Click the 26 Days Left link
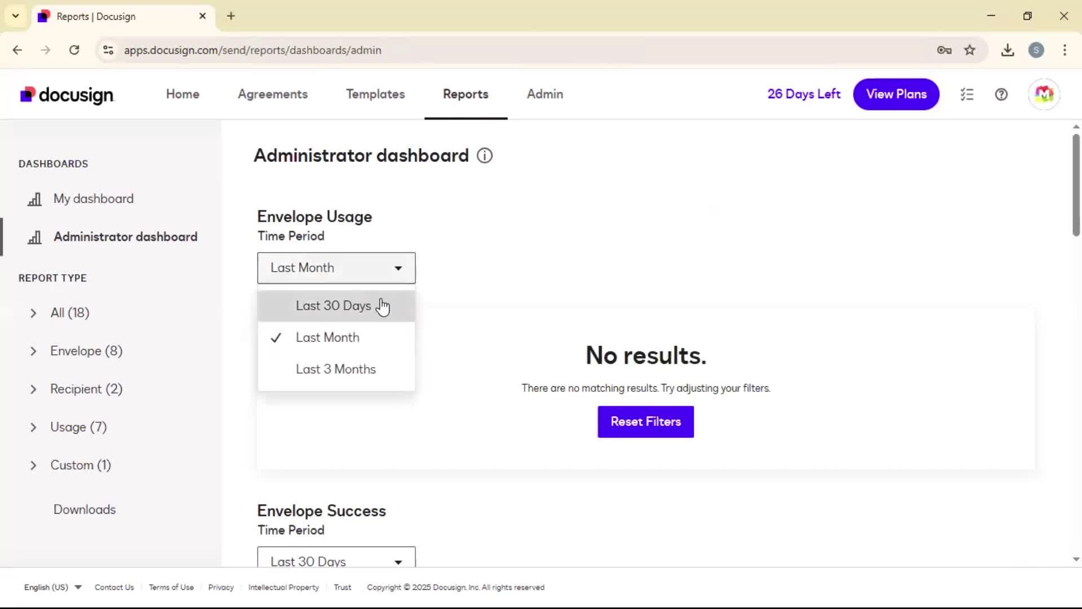 pos(804,94)
